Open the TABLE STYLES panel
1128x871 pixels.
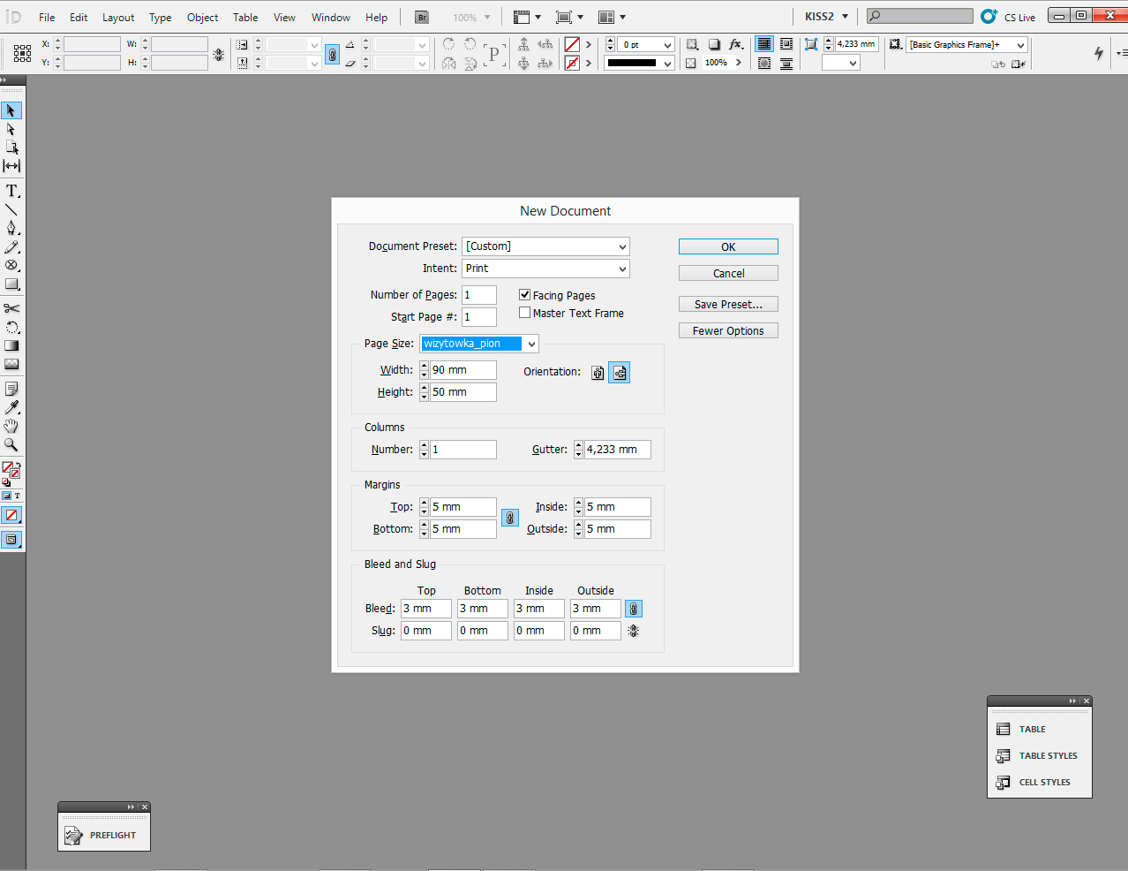tap(1039, 756)
